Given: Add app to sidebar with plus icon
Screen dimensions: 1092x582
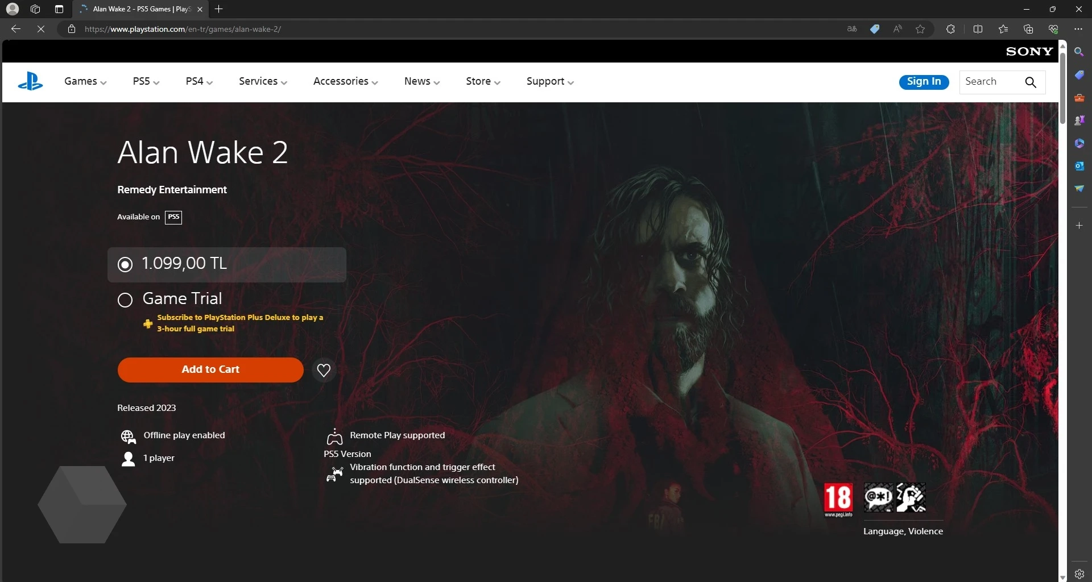Looking at the screenshot, I should 1079,226.
